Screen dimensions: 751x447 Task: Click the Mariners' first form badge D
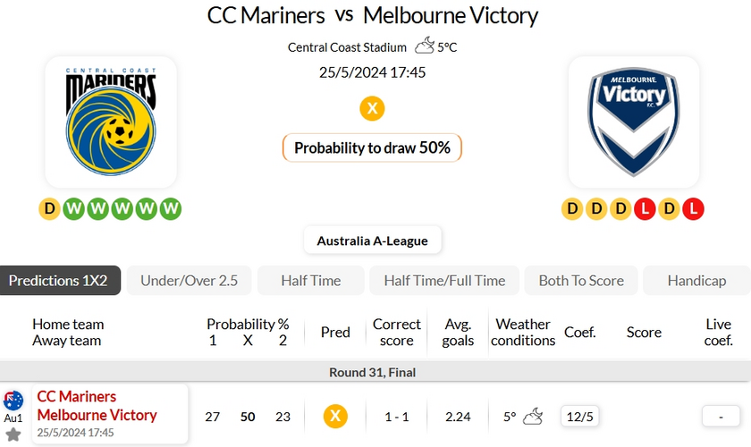49,209
